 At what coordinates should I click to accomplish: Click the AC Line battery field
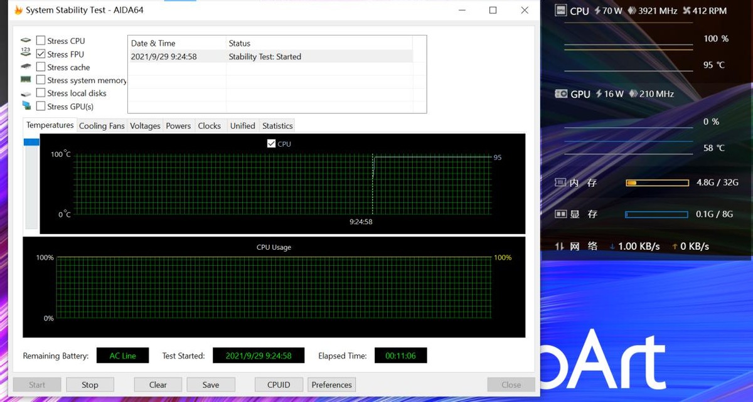(x=122, y=356)
